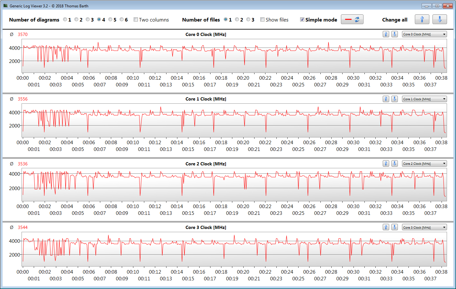
Task: Expand the Core 3 Clock [MHz] series dropdown
Action: (424, 227)
